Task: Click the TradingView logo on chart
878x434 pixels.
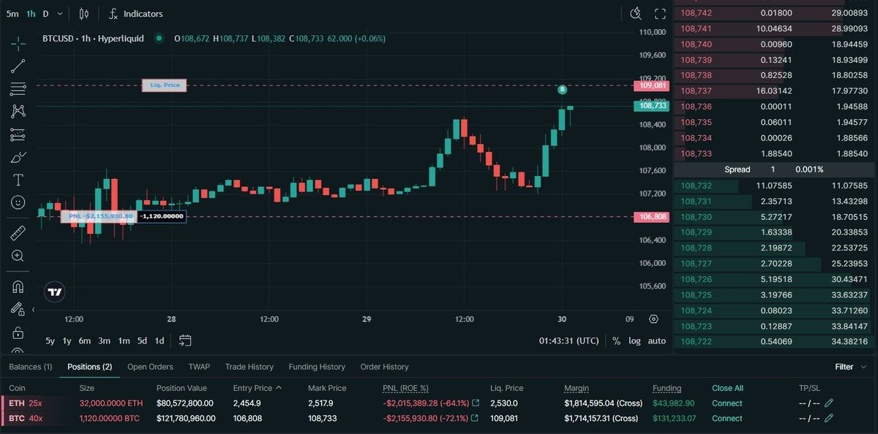Action: (55, 292)
